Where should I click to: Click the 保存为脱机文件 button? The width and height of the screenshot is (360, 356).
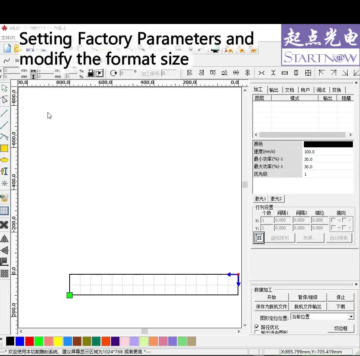click(x=271, y=307)
